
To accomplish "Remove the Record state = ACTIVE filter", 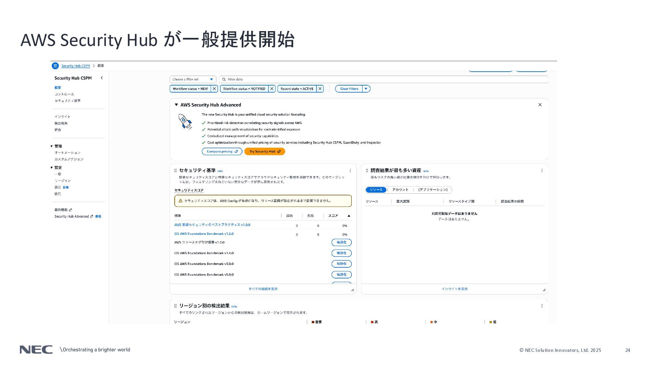I will coord(320,89).
